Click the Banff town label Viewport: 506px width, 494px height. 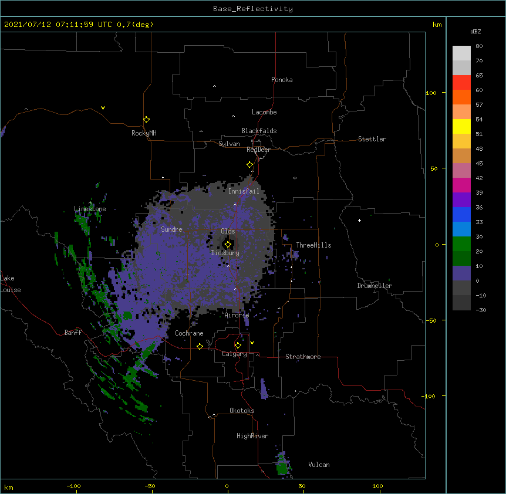click(73, 333)
